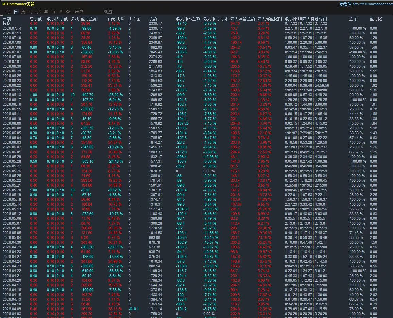Click the 盈亏比 column header
Screen dimensions: 393x318
click(x=376, y=19)
